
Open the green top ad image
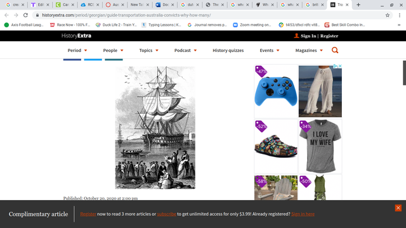click(x=320, y=187)
